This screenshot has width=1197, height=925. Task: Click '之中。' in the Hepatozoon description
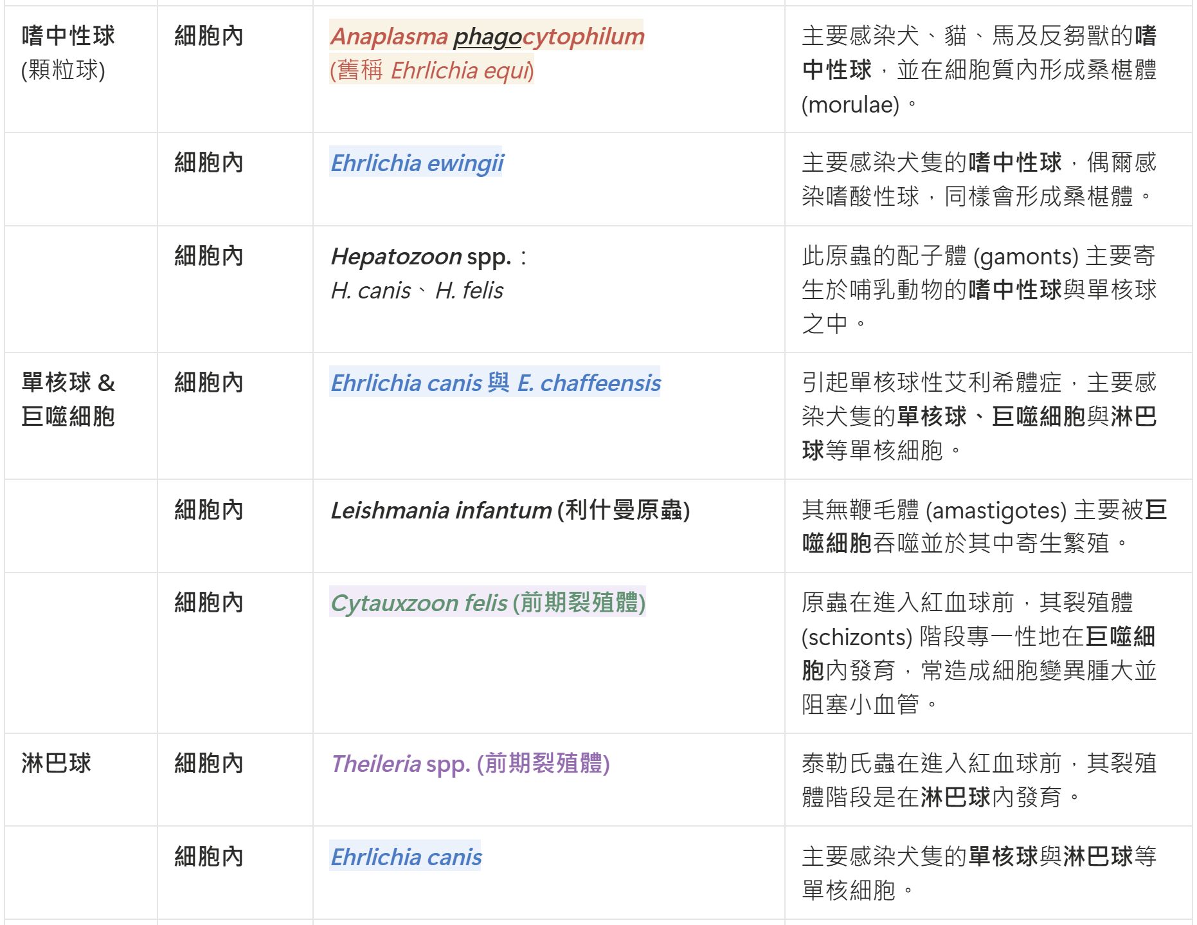tap(834, 324)
